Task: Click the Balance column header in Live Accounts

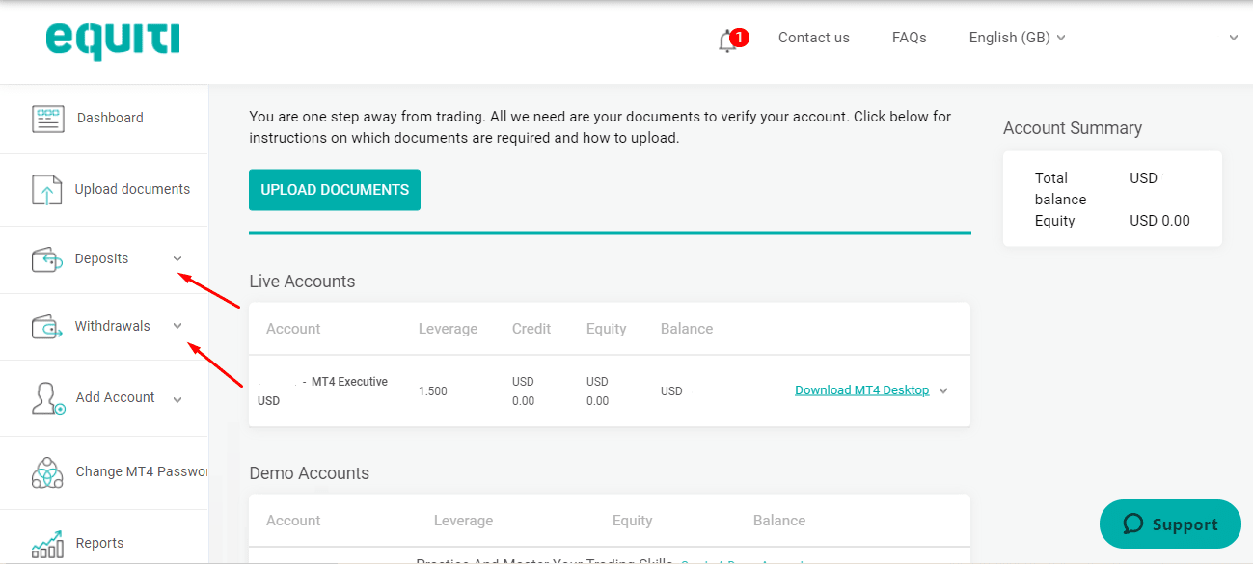Action: 687,329
